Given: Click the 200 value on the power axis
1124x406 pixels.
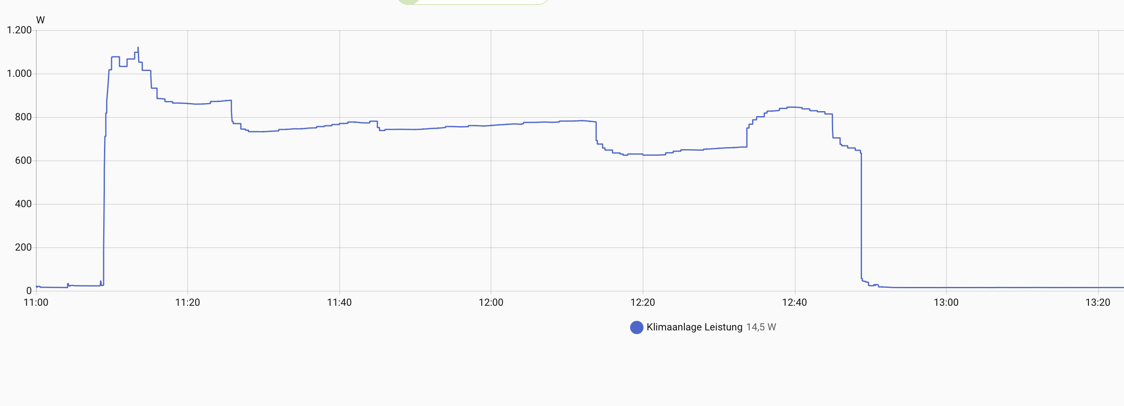Looking at the screenshot, I should 23,247.
